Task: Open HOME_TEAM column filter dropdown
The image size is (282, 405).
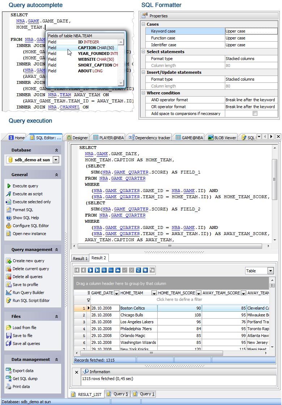Action: pyautogui.click(x=154, y=293)
